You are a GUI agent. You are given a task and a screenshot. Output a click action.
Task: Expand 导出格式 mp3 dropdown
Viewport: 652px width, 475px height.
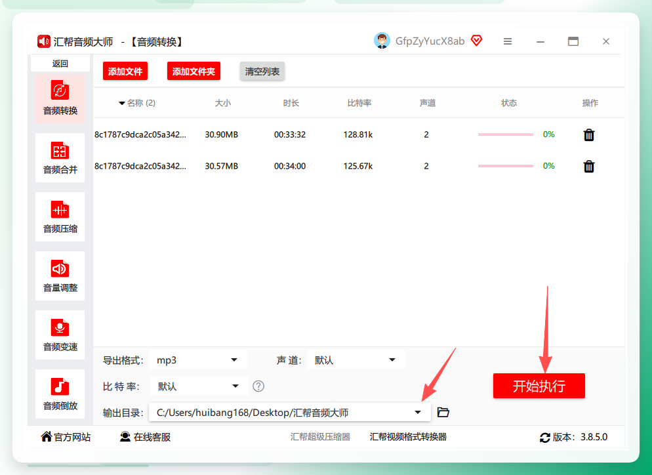pos(198,360)
